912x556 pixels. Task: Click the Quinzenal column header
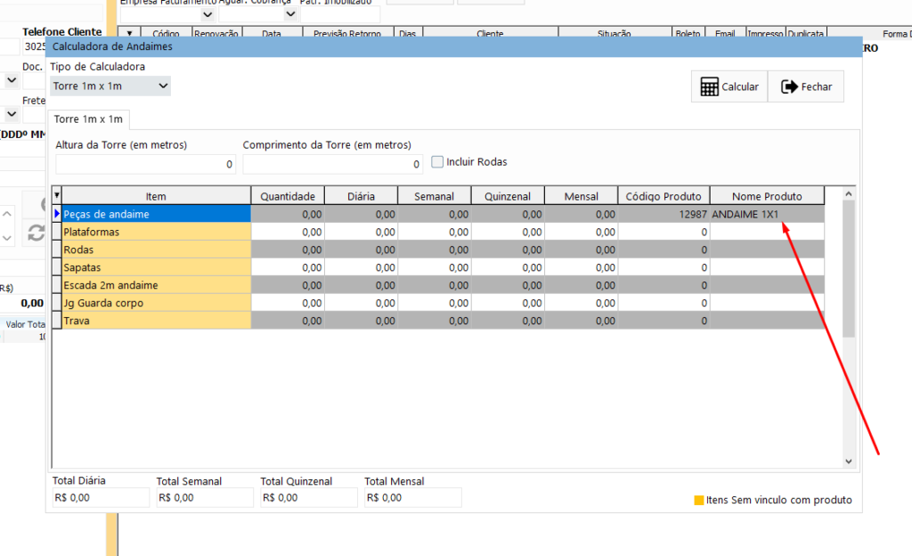pos(508,196)
